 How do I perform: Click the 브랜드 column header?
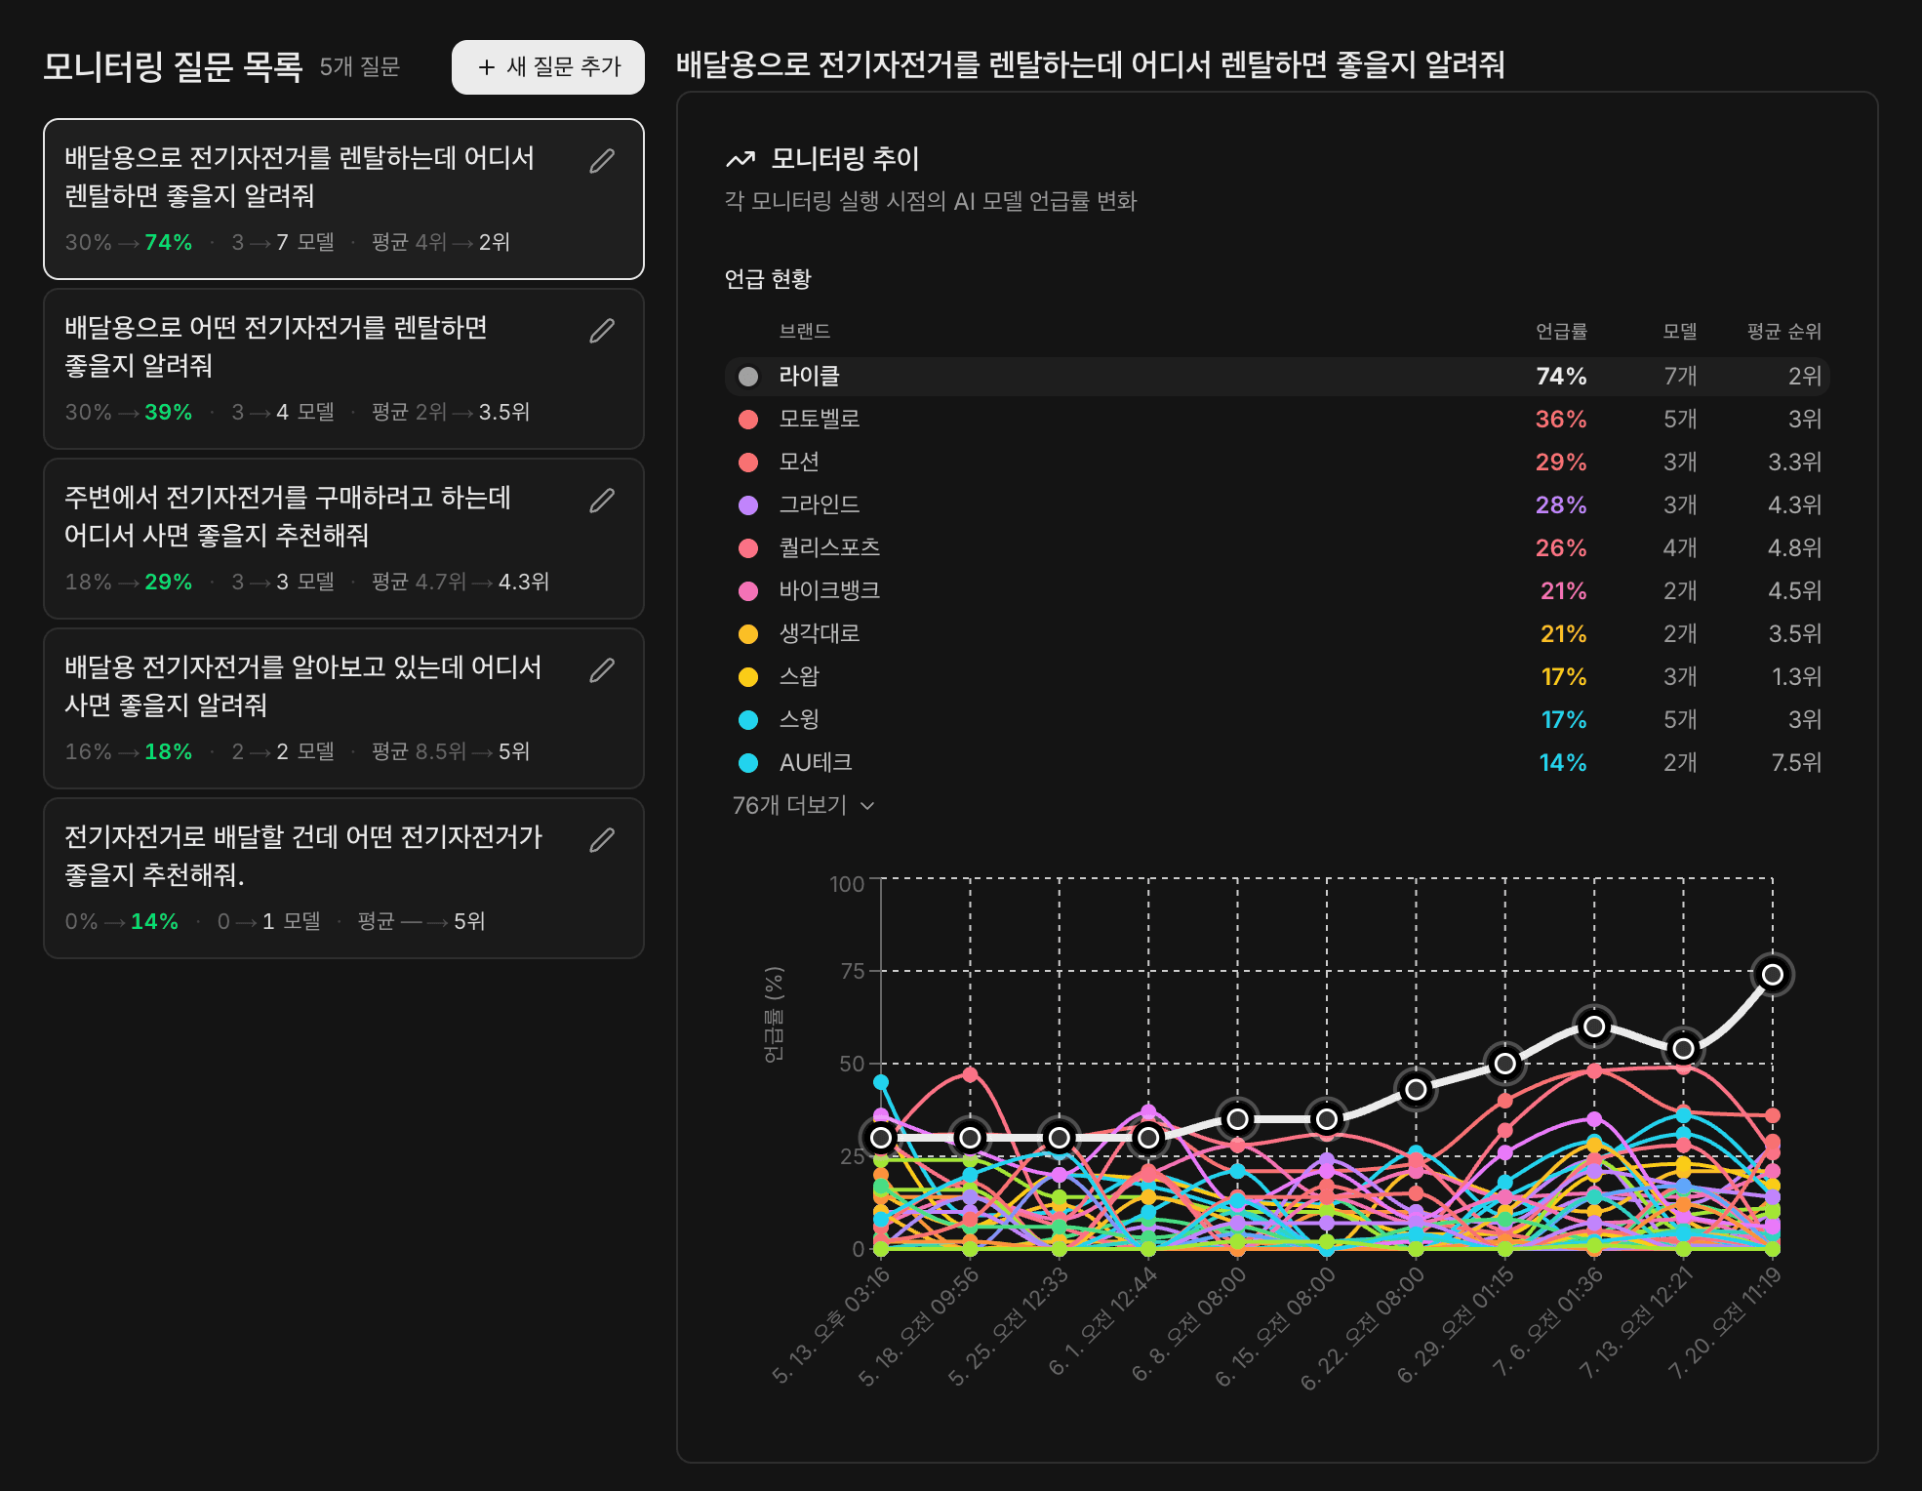[x=805, y=332]
